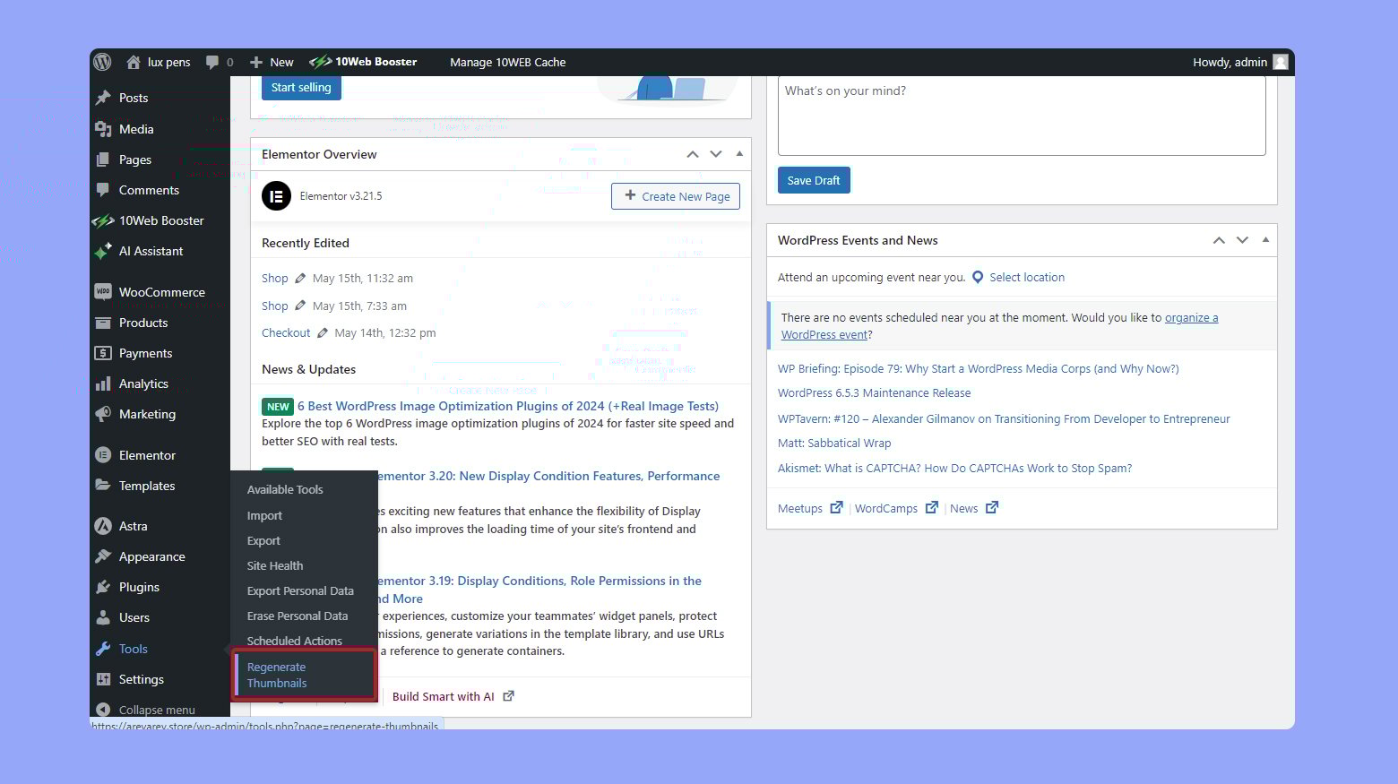1398x784 pixels.
Task: Open Analytics via its chart icon
Action: point(105,383)
